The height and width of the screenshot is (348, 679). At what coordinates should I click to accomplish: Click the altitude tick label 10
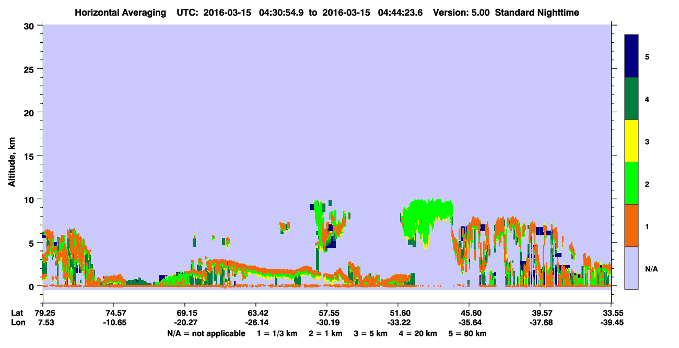coord(30,199)
